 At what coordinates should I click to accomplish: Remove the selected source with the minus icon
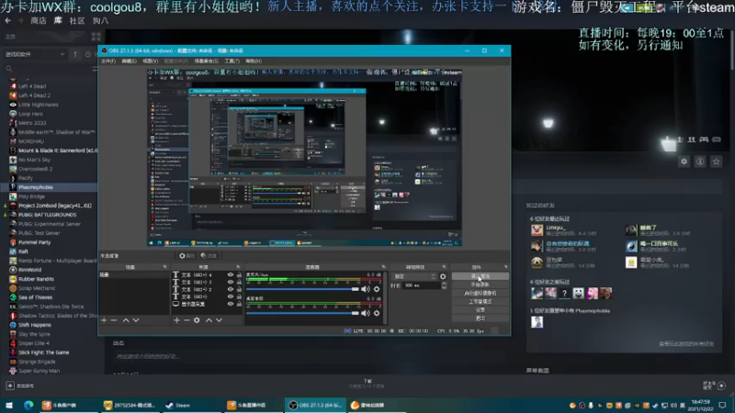coord(187,320)
